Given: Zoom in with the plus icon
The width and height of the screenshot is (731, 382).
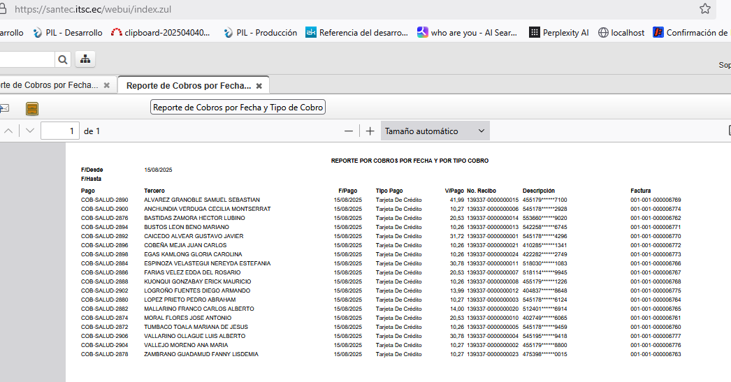Looking at the screenshot, I should [370, 131].
